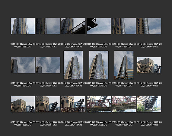Click the filename label ending 5L8Y2638.CR2
The image size is (172, 136).
pos(48,45)
